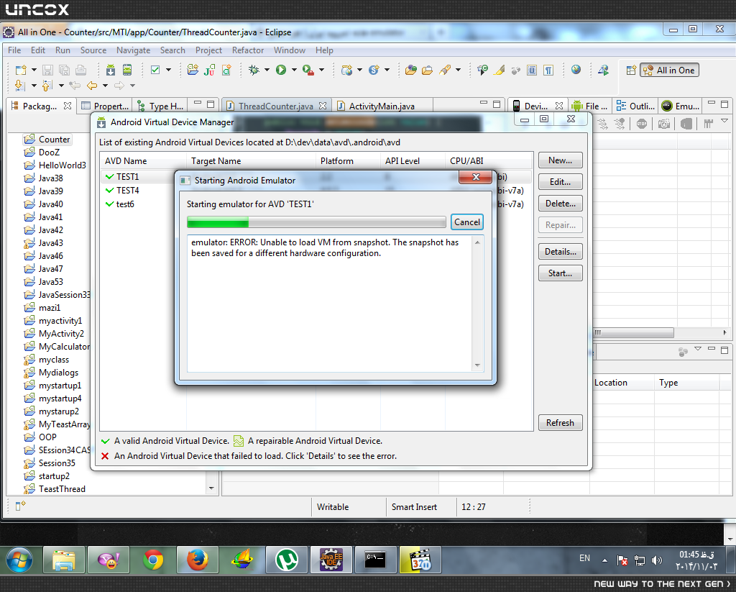This screenshot has height=592, width=736.
Task: Click the Details... button
Action: (x=560, y=251)
